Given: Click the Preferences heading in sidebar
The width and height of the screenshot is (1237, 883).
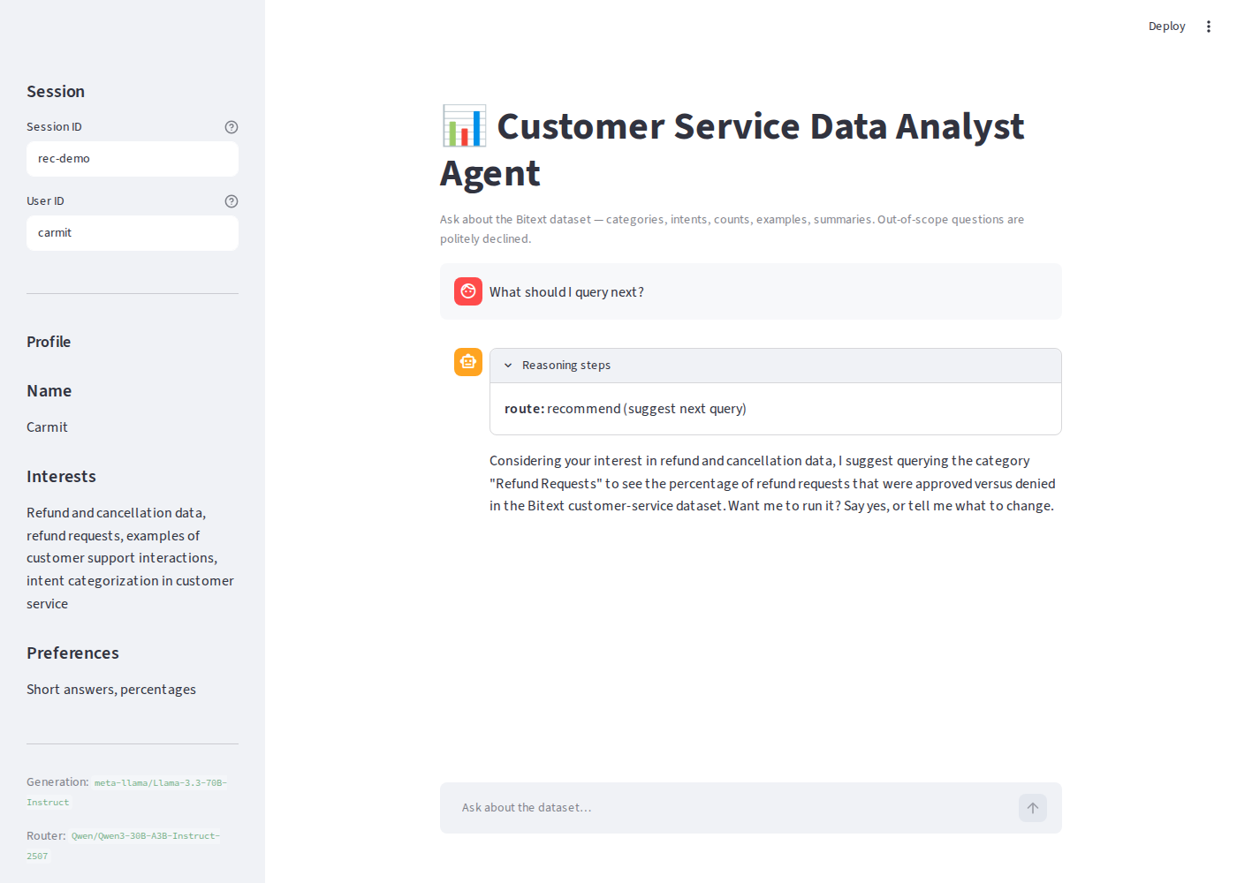Looking at the screenshot, I should pyautogui.click(x=72, y=653).
